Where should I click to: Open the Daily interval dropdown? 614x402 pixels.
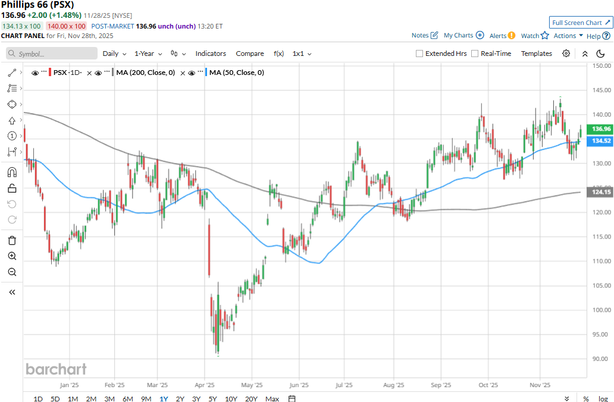click(114, 54)
